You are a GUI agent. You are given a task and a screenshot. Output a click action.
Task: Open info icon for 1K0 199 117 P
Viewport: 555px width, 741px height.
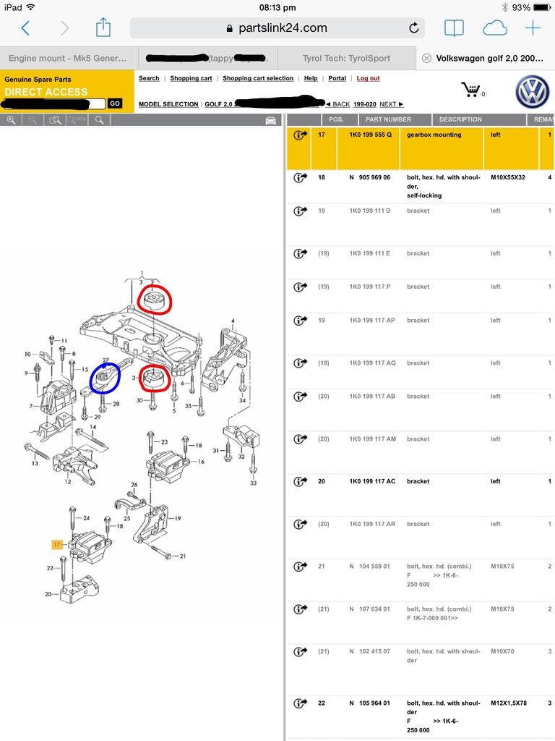click(x=300, y=287)
